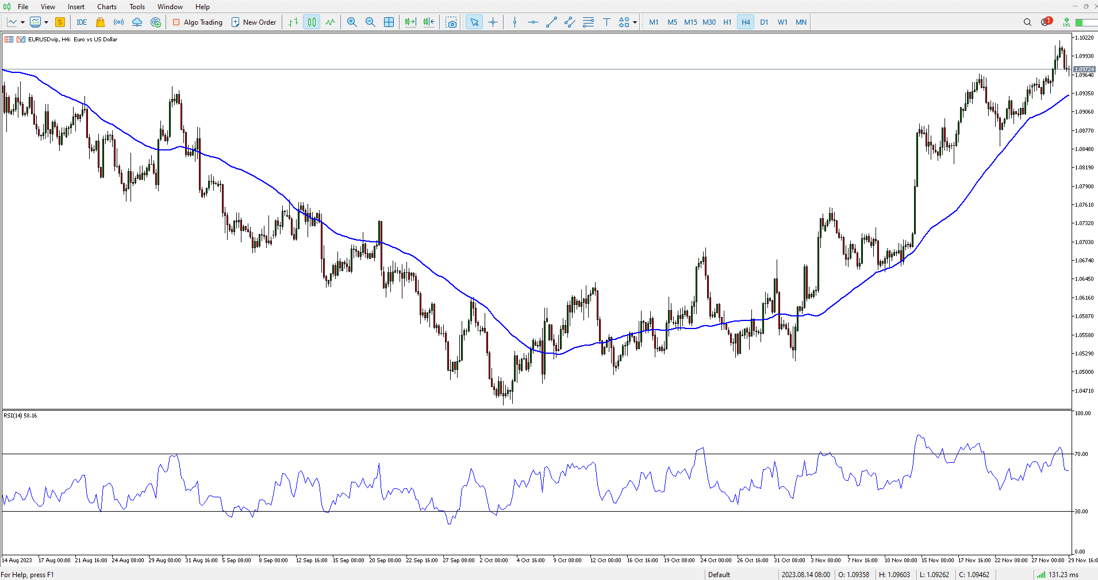Insert a text label
This screenshot has height=580, width=1098.
point(606,22)
